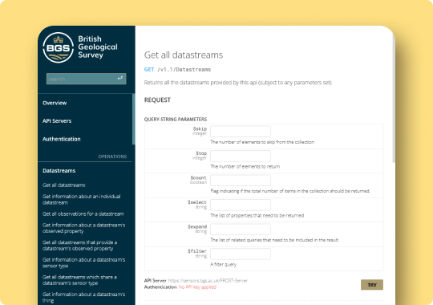The width and height of the screenshot is (433, 305).
Task: Click the $skip parameter input field
Action: pyautogui.click(x=241, y=132)
